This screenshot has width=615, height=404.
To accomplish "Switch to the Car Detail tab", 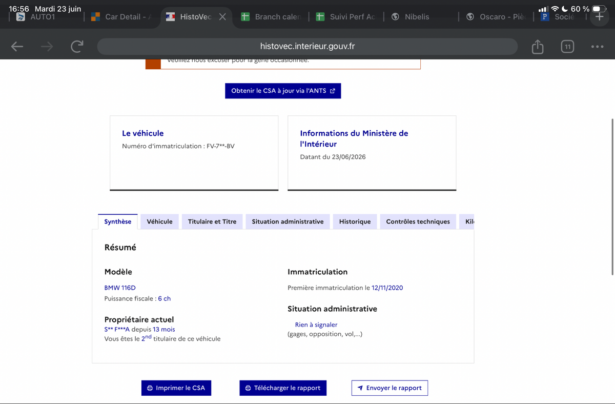I will coord(121,17).
